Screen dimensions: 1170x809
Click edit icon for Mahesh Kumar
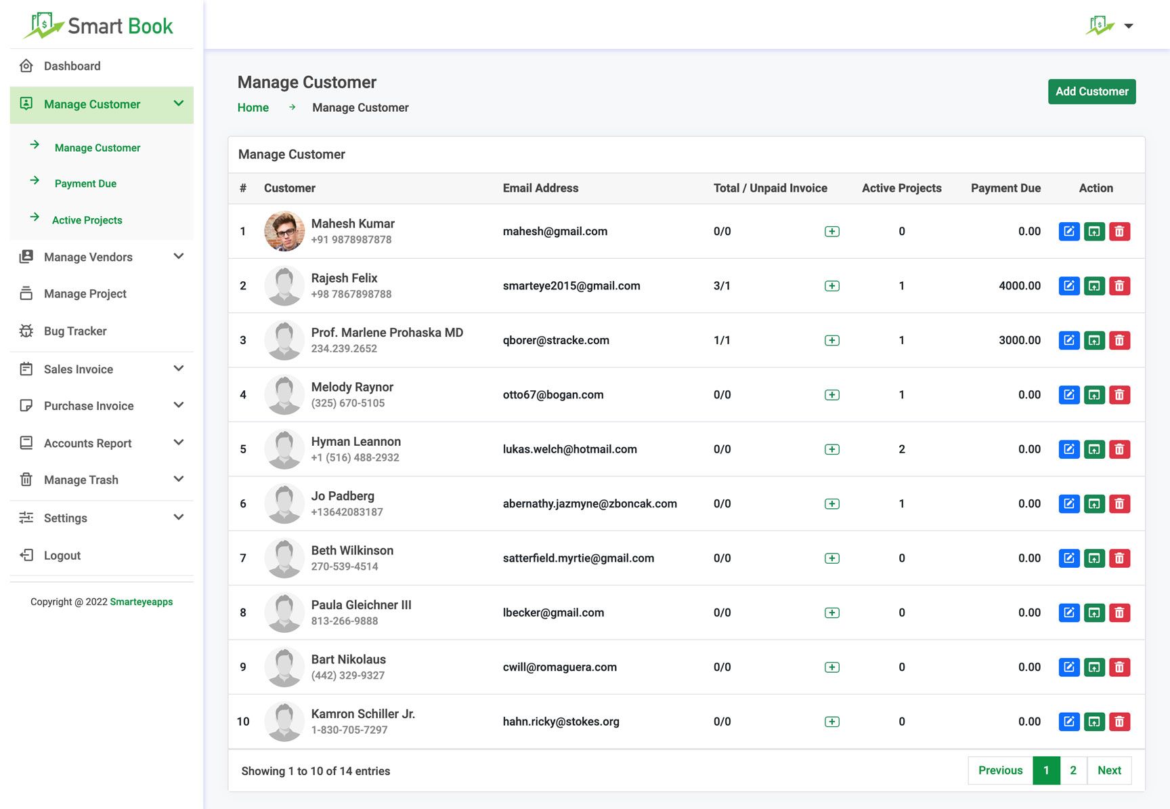point(1068,232)
